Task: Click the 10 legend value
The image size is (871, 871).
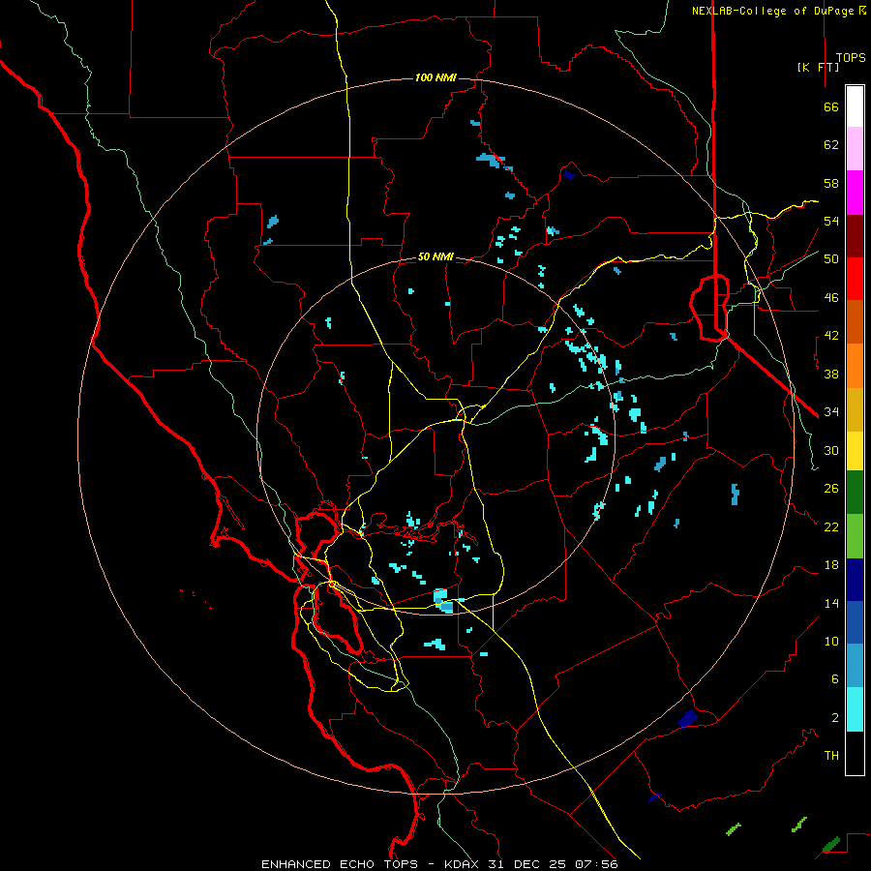Action: [x=831, y=642]
